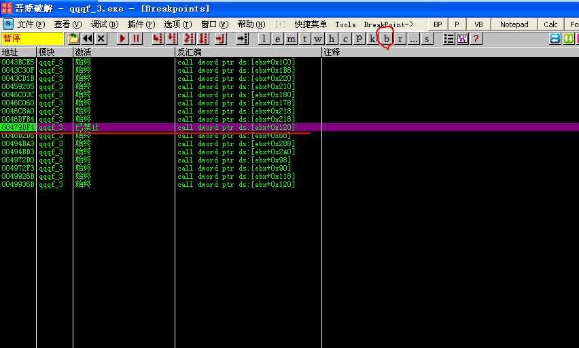The height and width of the screenshot is (348, 579).
Task: Click the BP button
Action: pos(438,24)
